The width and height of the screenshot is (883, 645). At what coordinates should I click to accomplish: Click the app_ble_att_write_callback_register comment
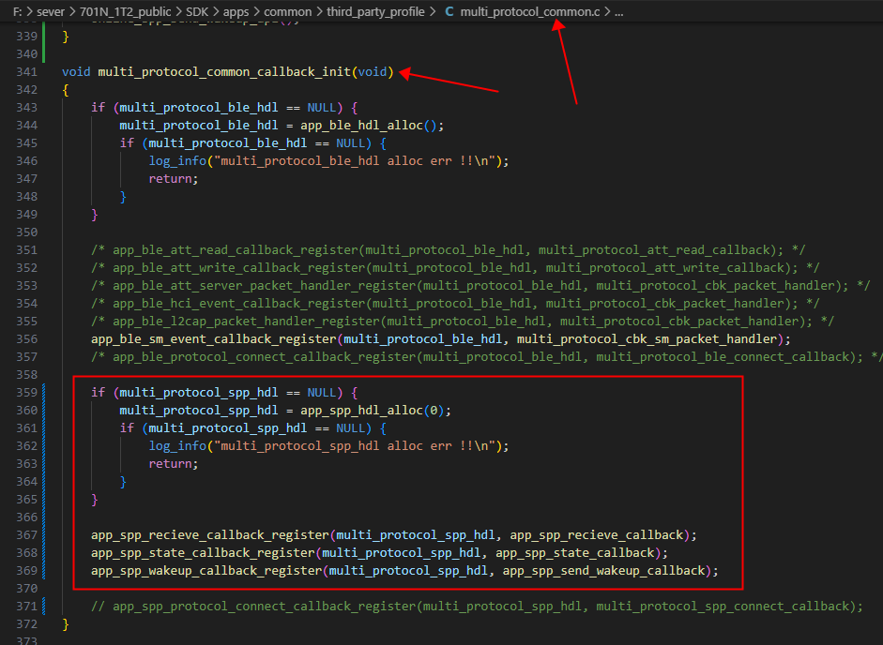456,268
